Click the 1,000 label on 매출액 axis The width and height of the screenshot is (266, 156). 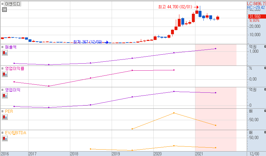(253, 51)
